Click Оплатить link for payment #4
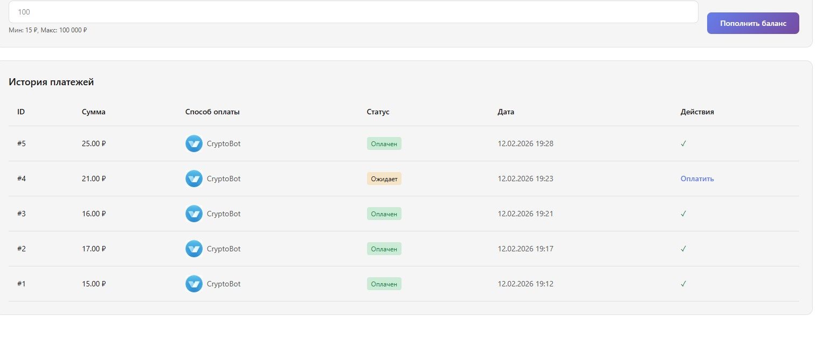 [697, 179]
